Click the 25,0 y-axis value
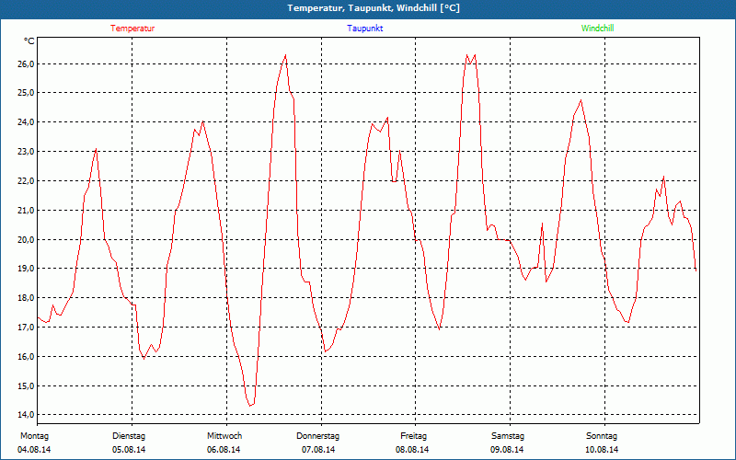Viewport: 736px width, 460px height. coord(28,93)
